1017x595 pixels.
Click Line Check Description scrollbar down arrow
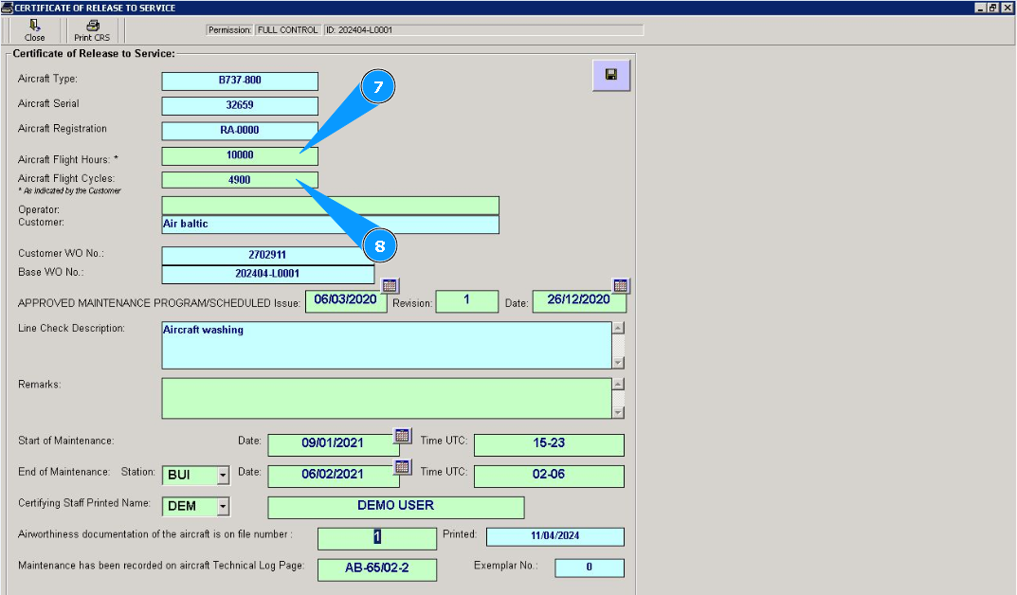618,362
